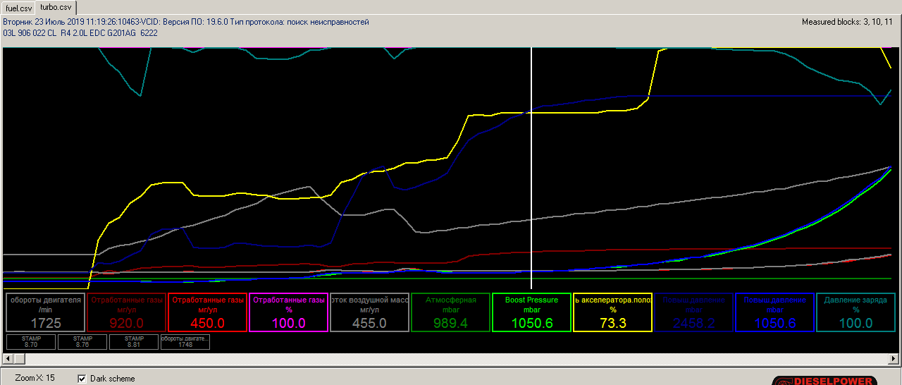Click the air mass flow 455.0 box
902x385 pixels.
[x=369, y=312]
